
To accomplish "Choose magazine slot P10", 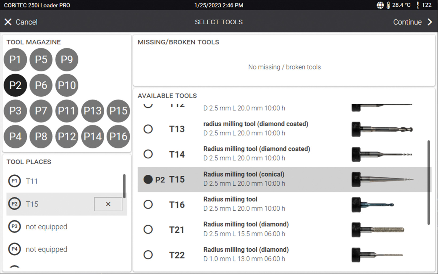I will coord(67,85).
